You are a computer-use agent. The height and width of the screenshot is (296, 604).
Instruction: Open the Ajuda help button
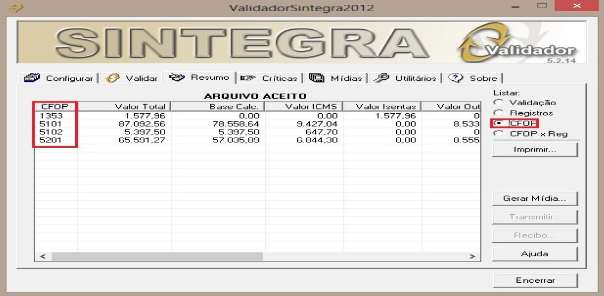tap(535, 254)
